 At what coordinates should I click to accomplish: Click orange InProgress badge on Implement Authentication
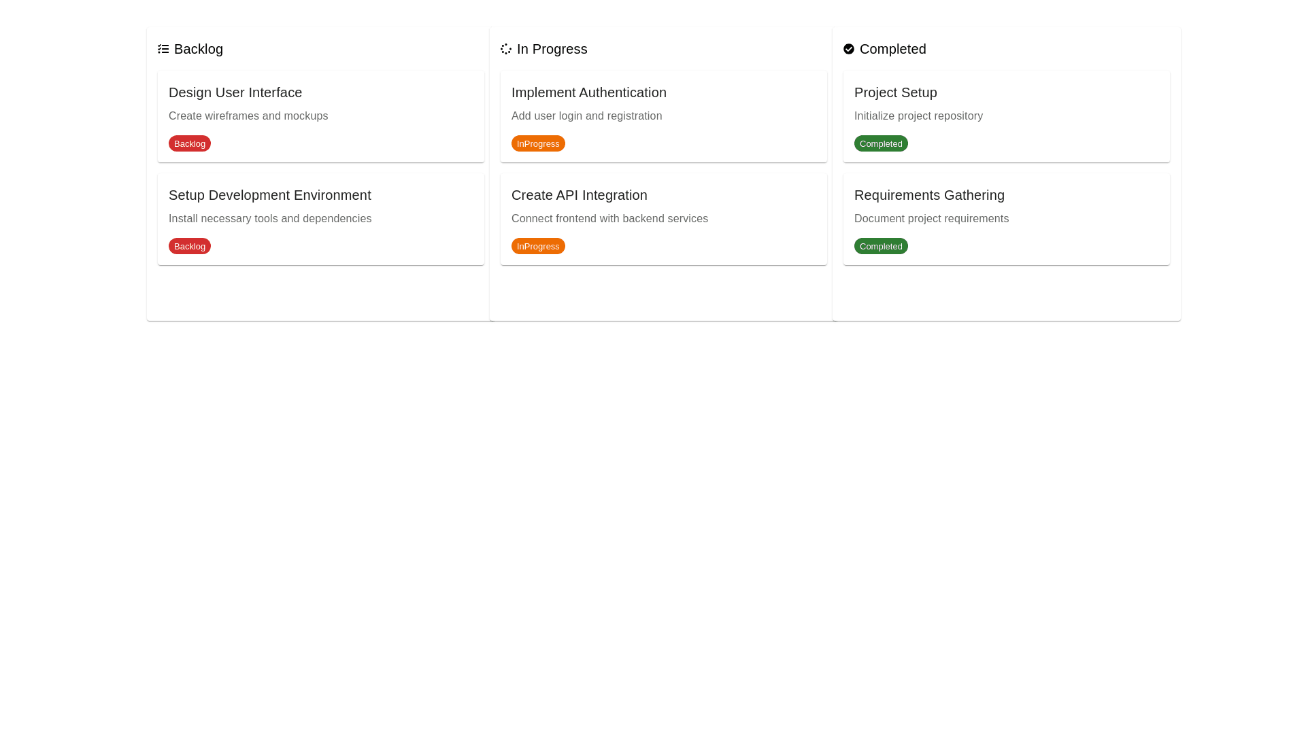tap(538, 143)
